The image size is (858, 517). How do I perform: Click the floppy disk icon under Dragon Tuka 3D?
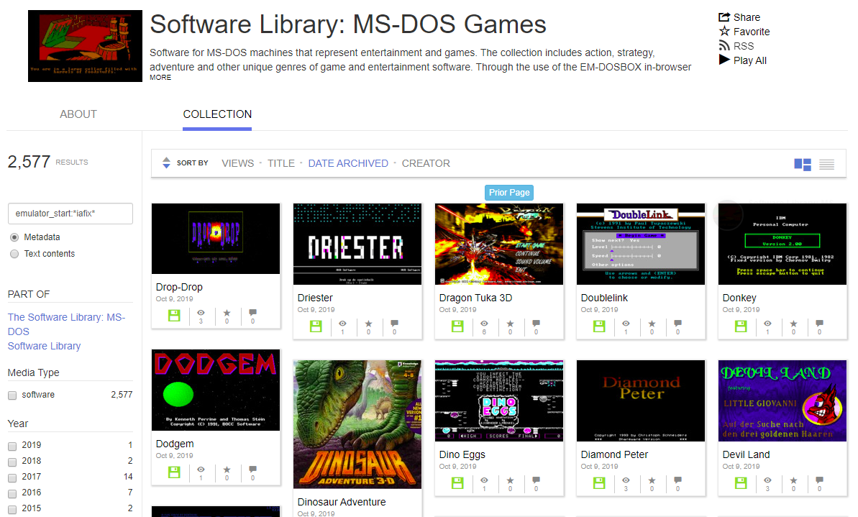point(457,326)
